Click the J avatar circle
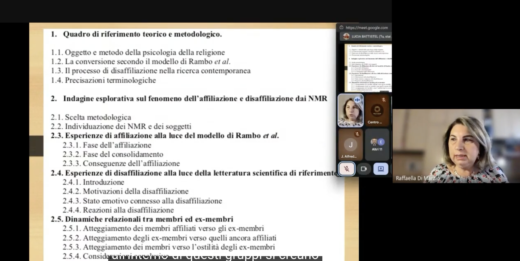 tap(351, 145)
